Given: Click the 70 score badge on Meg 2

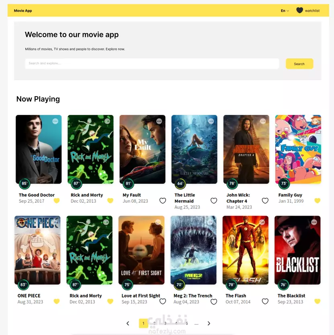Looking at the screenshot, I should [x=179, y=285].
